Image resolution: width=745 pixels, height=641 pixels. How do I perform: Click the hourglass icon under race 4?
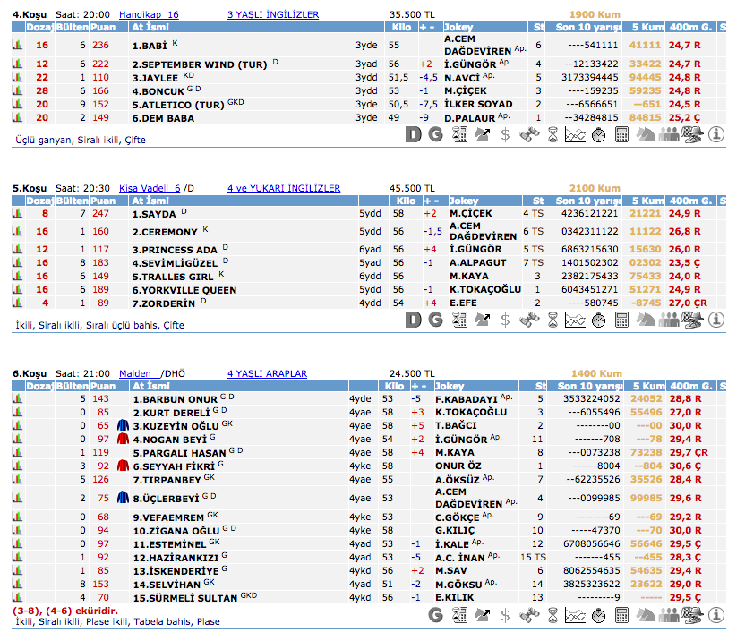(552, 134)
